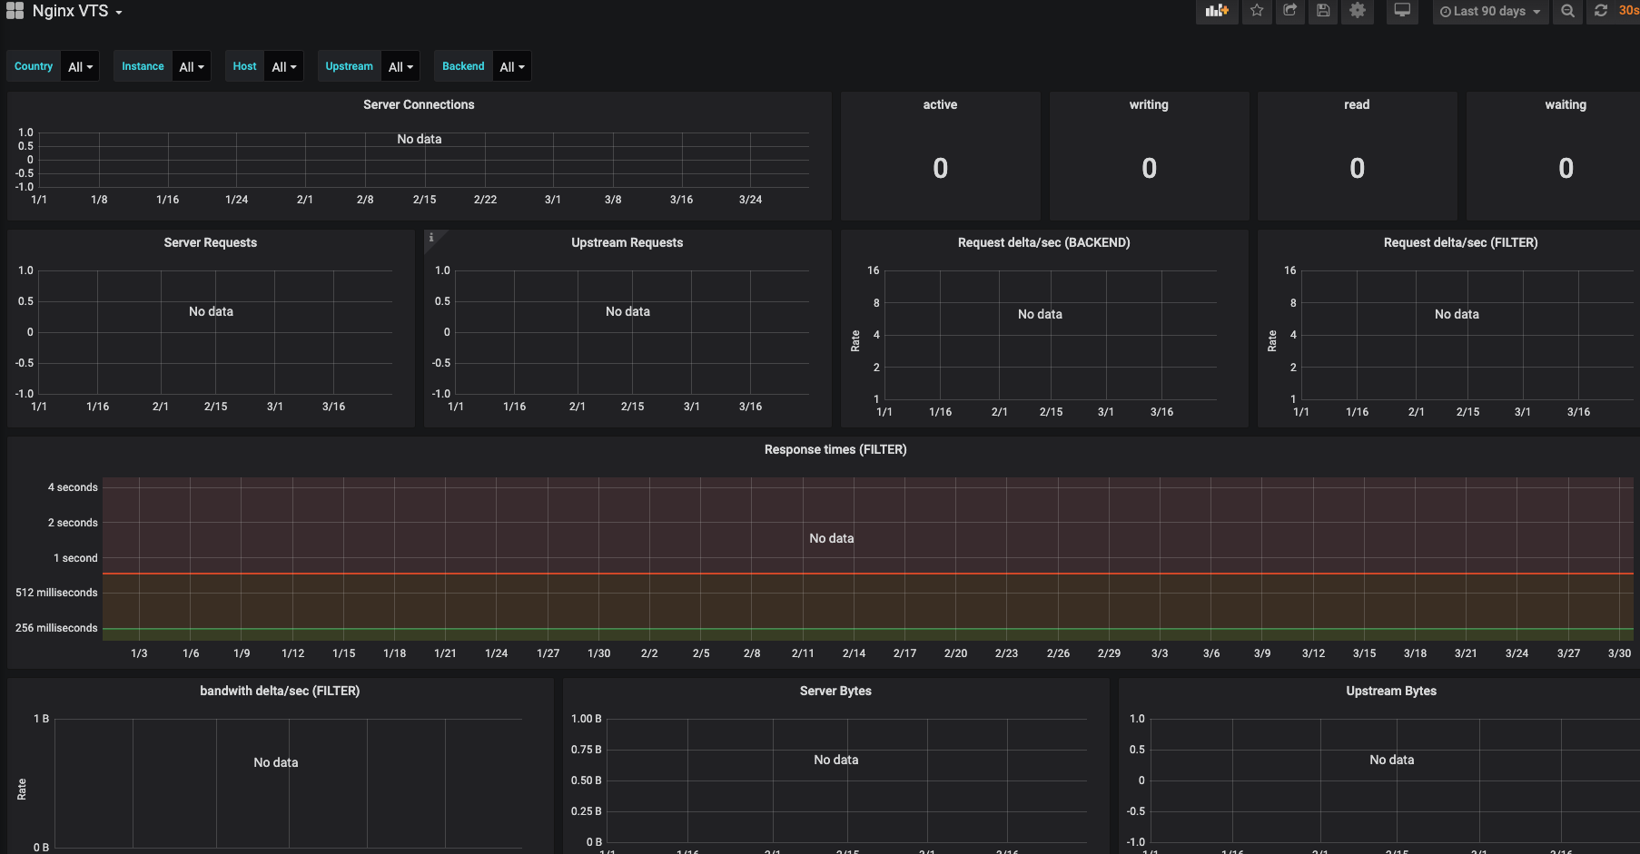
Task: Open the Host filter options
Action: (283, 65)
